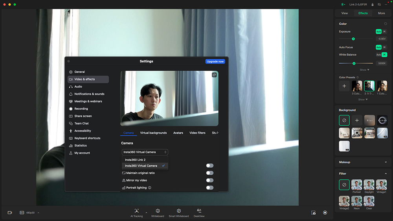Switch to the View tab

(x=345, y=13)
